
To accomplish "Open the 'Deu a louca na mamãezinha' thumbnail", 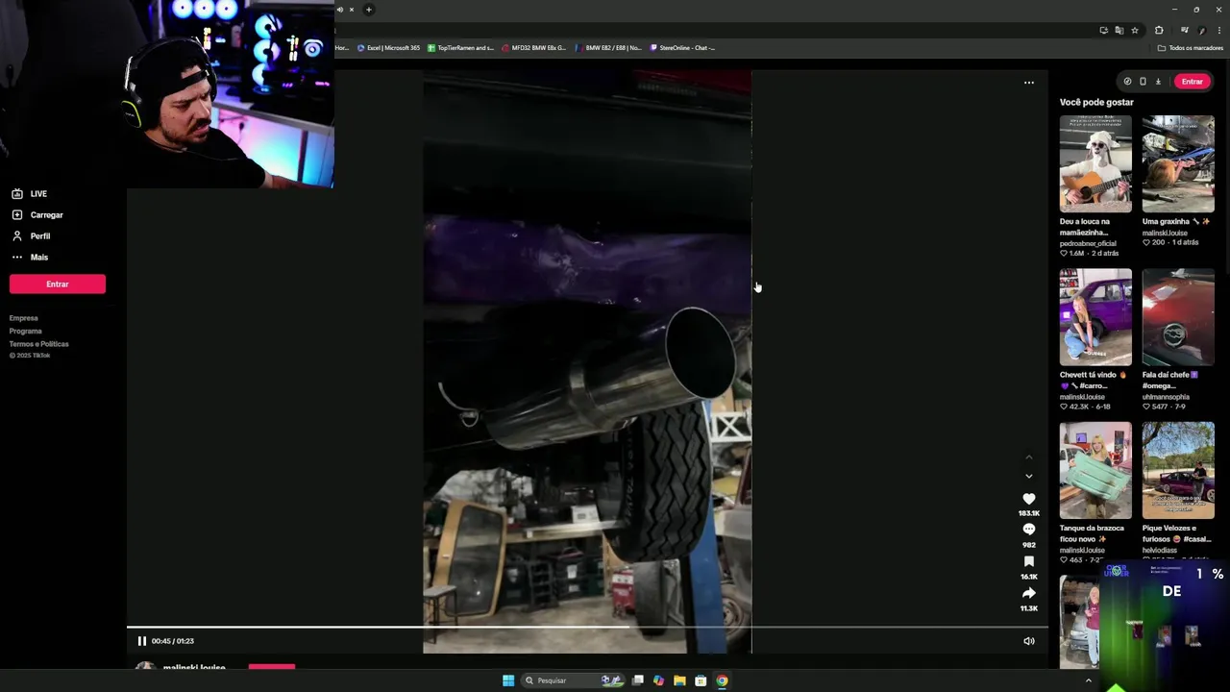I will click(1095, 163).
